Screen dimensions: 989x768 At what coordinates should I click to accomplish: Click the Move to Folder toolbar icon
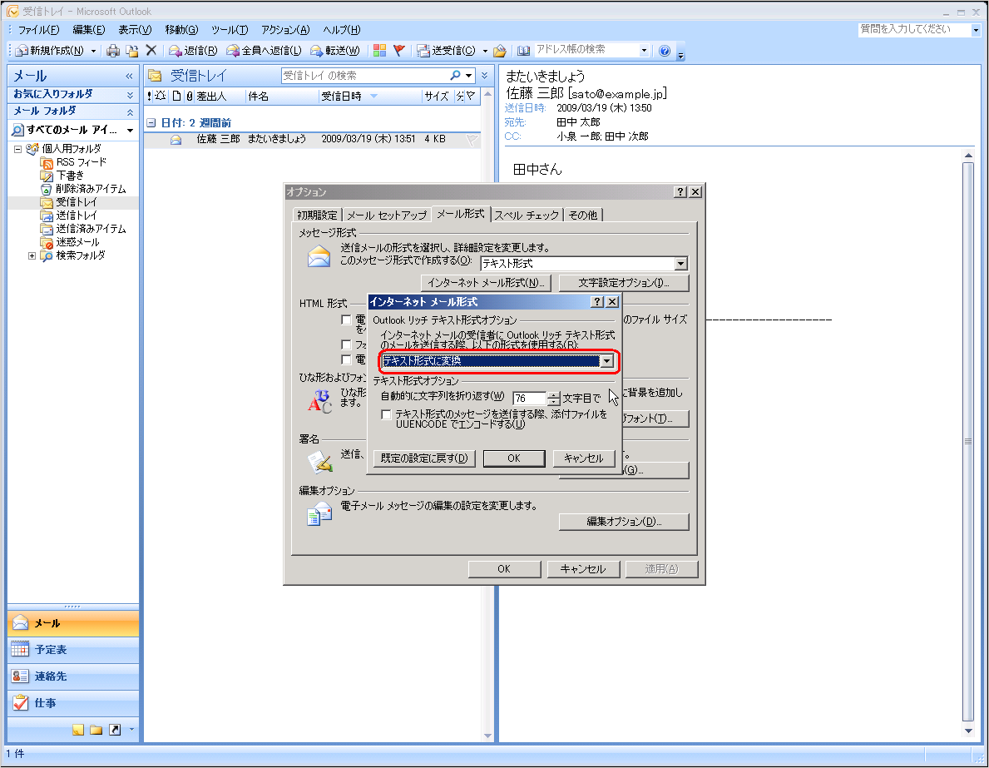pyautogui.click(x=131, y=51)
